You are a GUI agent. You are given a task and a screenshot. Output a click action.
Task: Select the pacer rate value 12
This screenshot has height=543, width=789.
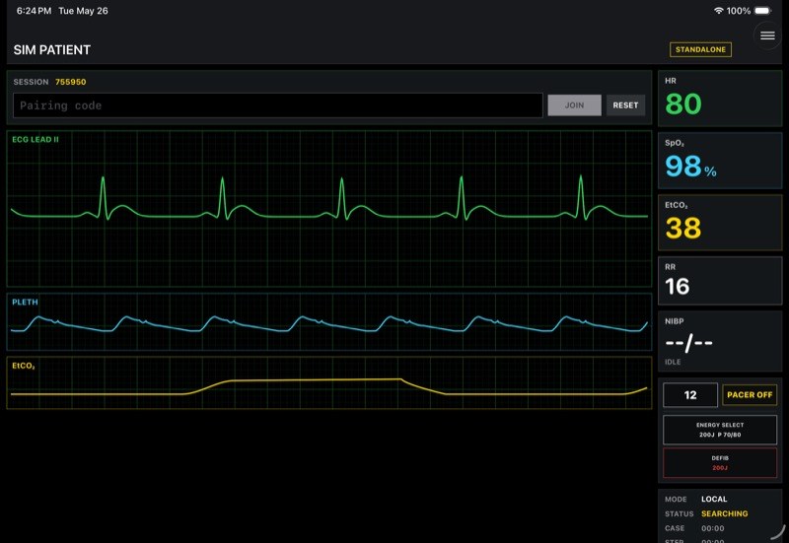click(690, 394)
